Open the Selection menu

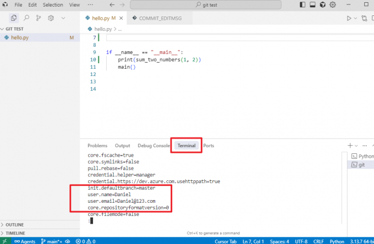pyautogui.click(x=53, y=5)
